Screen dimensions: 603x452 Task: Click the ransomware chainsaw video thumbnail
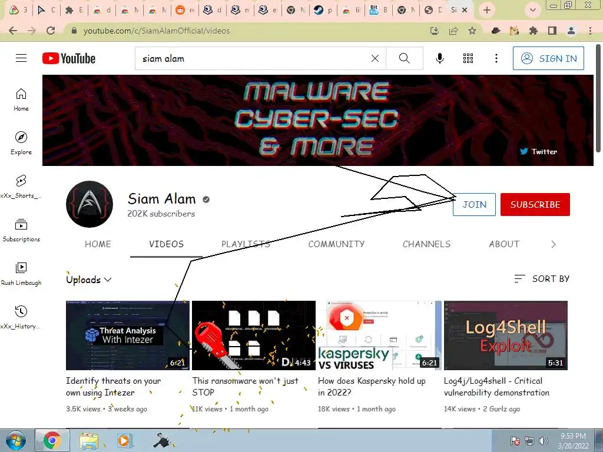pyautogui.click(x=254, y=335)
